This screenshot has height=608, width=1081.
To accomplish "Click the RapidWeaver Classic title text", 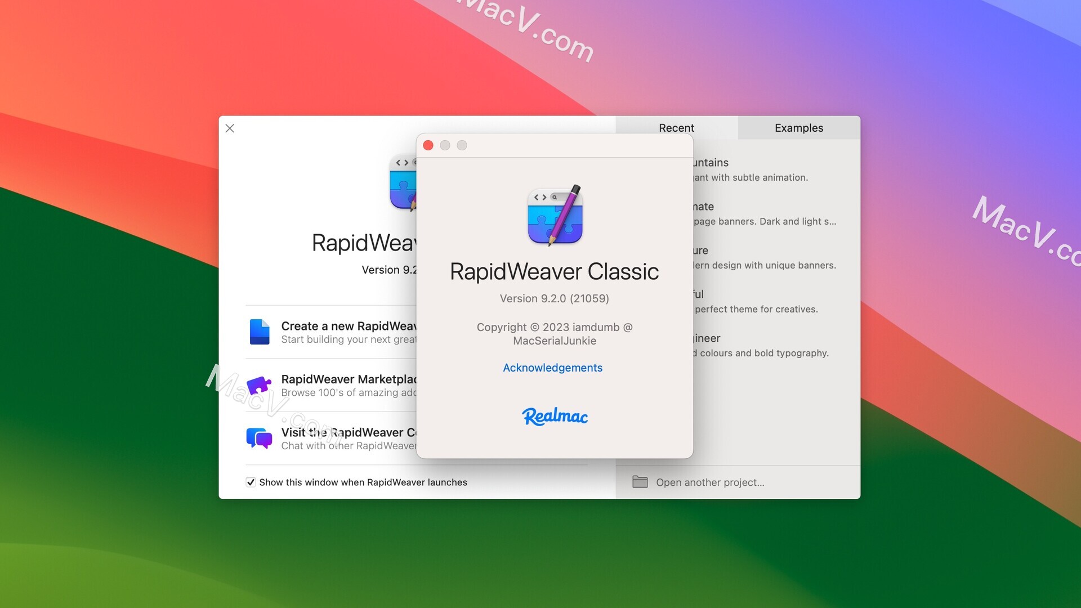I will click(554, 271).
